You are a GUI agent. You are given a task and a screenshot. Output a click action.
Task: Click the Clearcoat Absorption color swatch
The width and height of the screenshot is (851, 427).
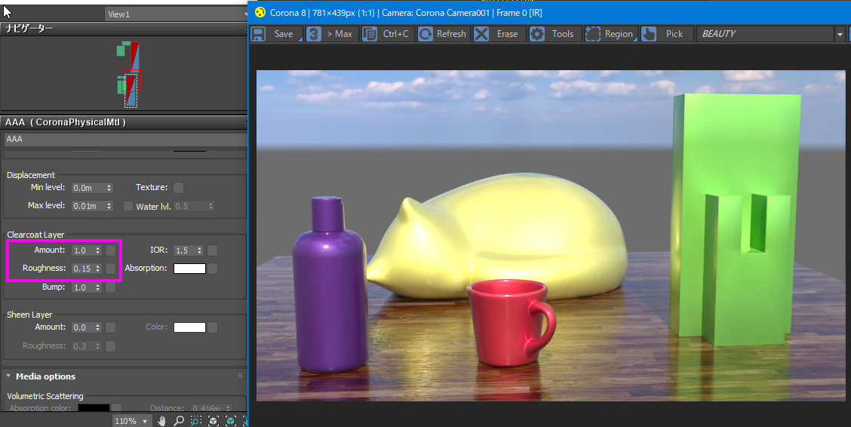tap(189, 269)
